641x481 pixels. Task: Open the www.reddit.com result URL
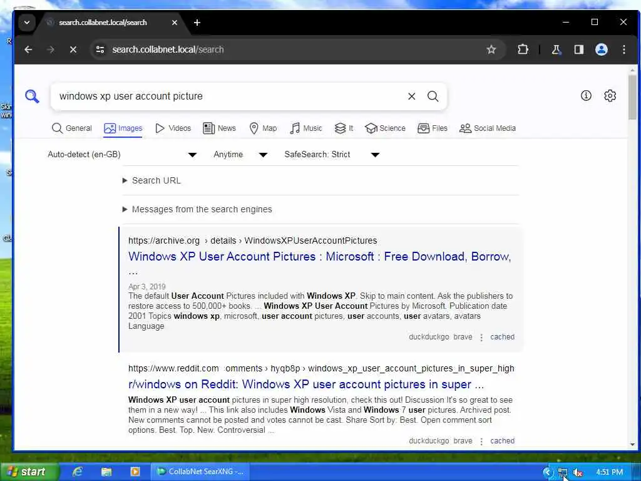[321, 368]
